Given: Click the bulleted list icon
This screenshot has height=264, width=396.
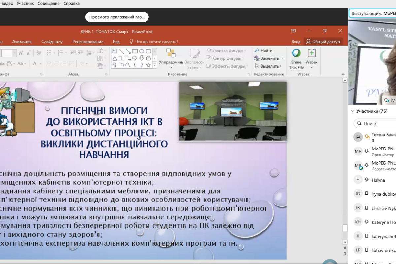Looking at the screenshot, I should click(49, 53).
